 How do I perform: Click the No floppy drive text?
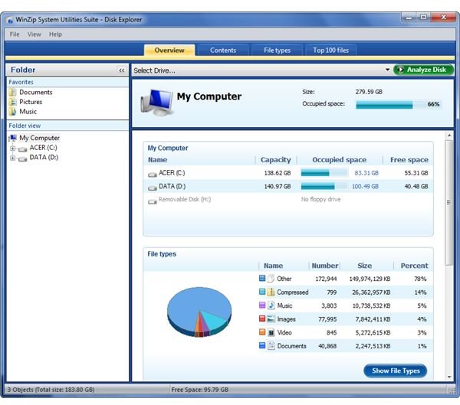click(x=320, y=200)
